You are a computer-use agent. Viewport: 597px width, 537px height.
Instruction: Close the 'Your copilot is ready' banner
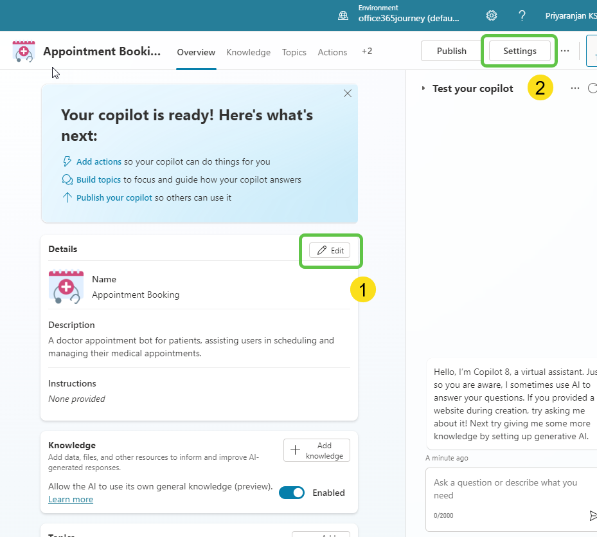[348, 93]
